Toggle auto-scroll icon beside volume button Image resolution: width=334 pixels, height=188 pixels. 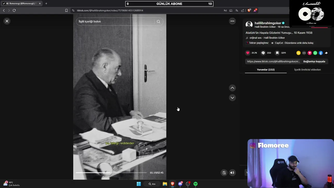(x=224, y=173)
